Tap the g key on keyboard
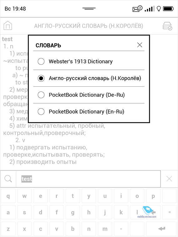 click(73, 212)
